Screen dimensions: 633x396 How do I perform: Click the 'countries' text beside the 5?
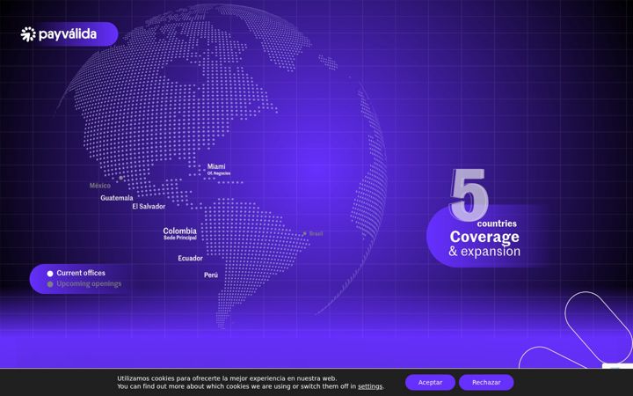[497, 224]
